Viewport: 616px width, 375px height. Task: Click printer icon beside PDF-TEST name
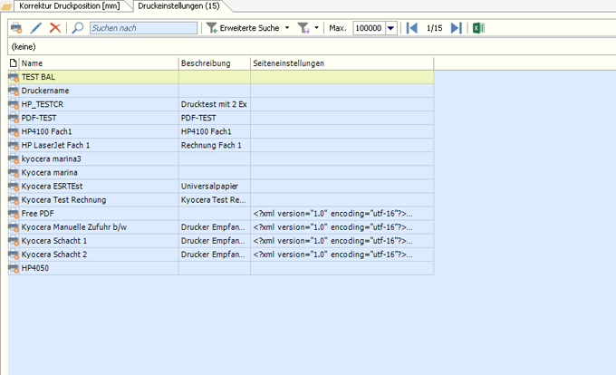[x=14, y=118]
